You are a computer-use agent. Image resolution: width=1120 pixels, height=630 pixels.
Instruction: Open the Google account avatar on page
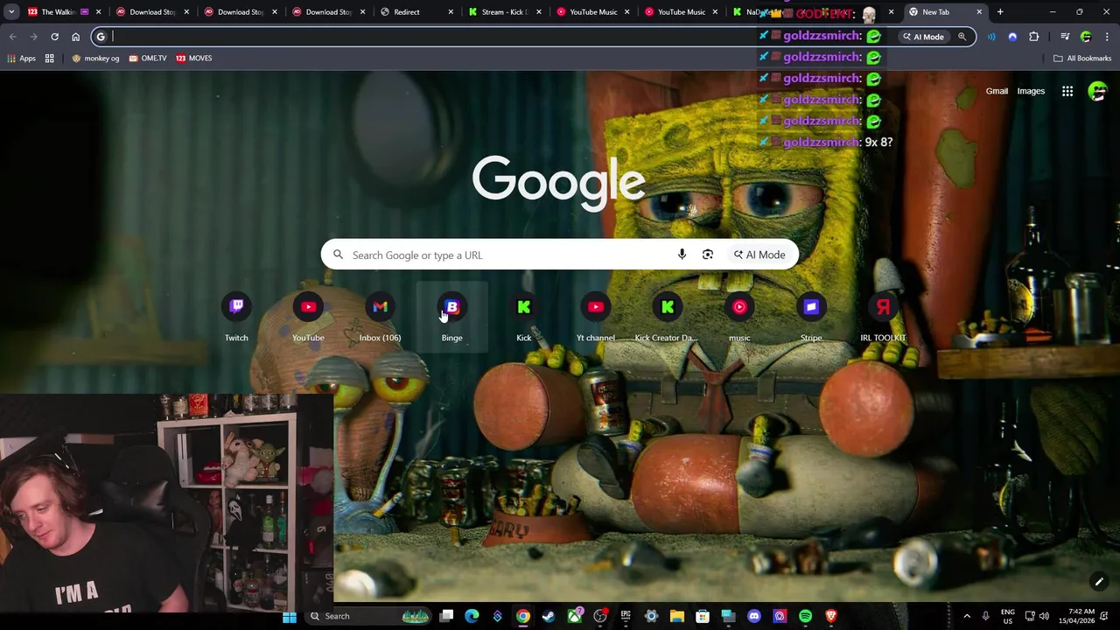[x=1097, y=91]
